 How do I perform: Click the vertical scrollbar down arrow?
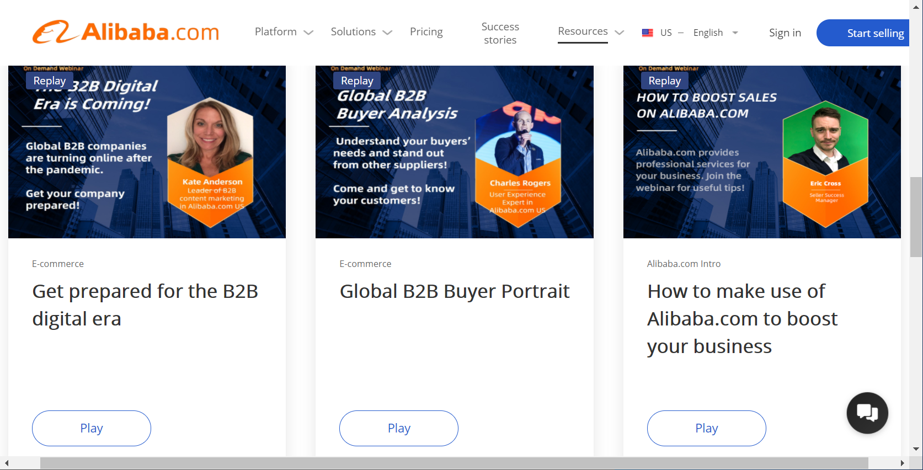916,449
